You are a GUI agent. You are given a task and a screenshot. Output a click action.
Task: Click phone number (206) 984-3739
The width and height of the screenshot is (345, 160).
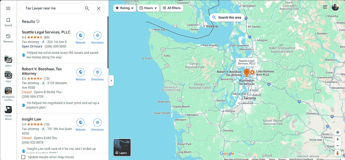tap(32, 96)
